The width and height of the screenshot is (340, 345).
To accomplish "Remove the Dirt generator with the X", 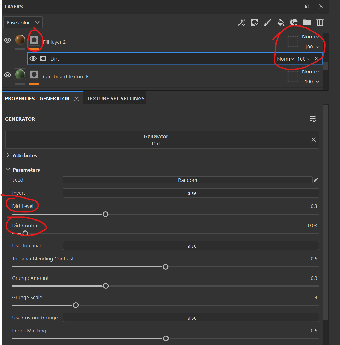I will point(313,140).
